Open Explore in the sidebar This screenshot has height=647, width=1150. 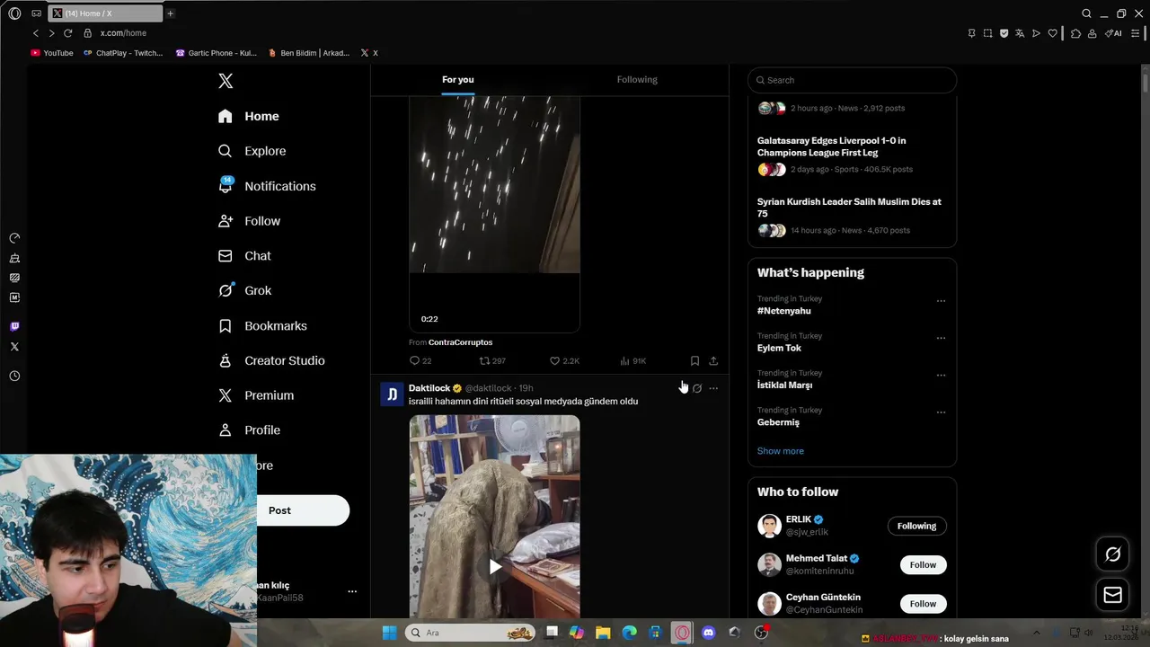click(x=252, y=151)
